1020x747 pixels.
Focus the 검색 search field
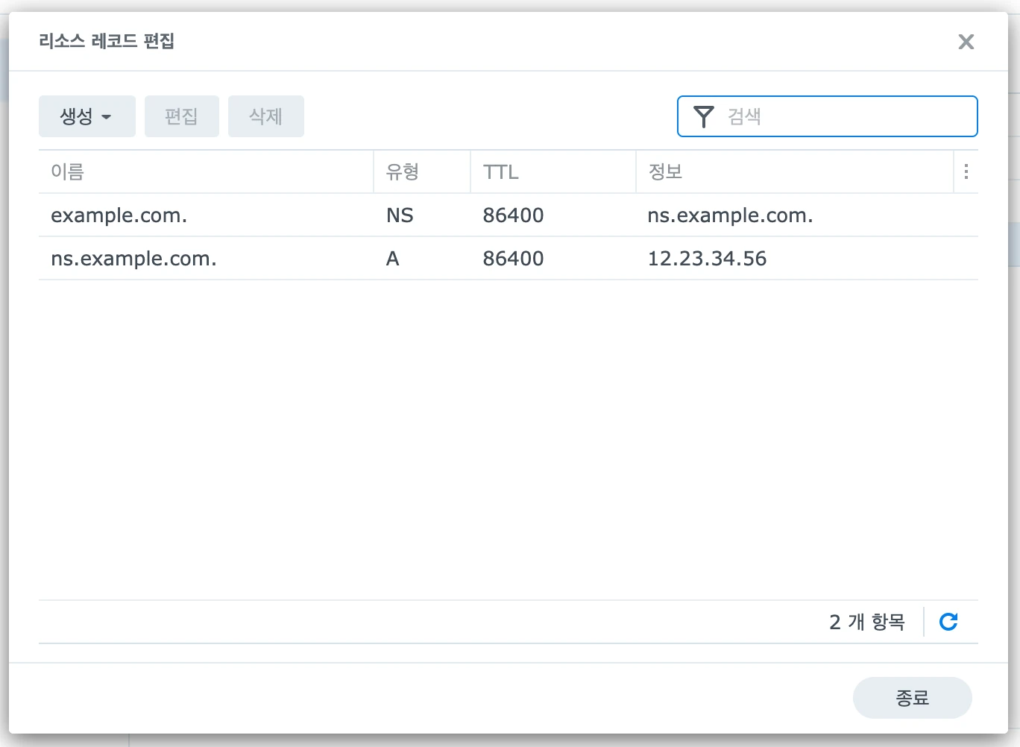[828, 116]
